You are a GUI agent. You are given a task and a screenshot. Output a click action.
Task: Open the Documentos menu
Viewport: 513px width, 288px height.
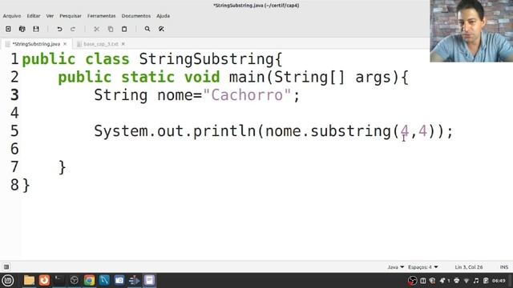(136, 16)
